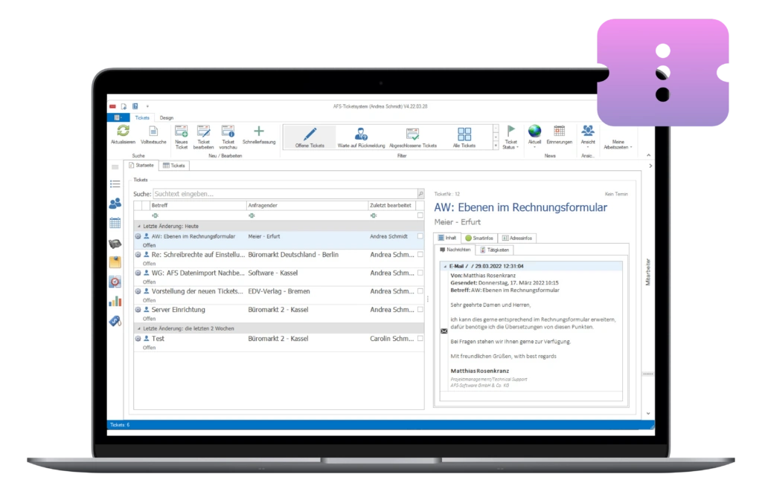Click the clock icon in the sidebar
This screenshot has height=500, width=762.
115,282
